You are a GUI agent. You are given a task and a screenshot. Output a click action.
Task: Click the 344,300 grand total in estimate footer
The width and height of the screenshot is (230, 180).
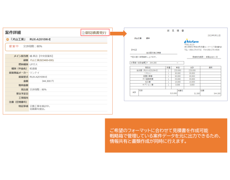click(x=217, y=93)
